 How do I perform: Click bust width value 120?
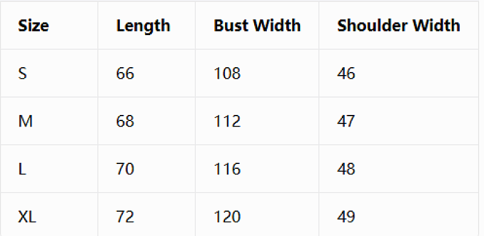[x=227, y=217]
